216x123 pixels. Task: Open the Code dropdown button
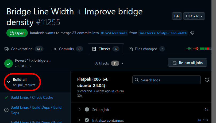(x=194, y=16)
